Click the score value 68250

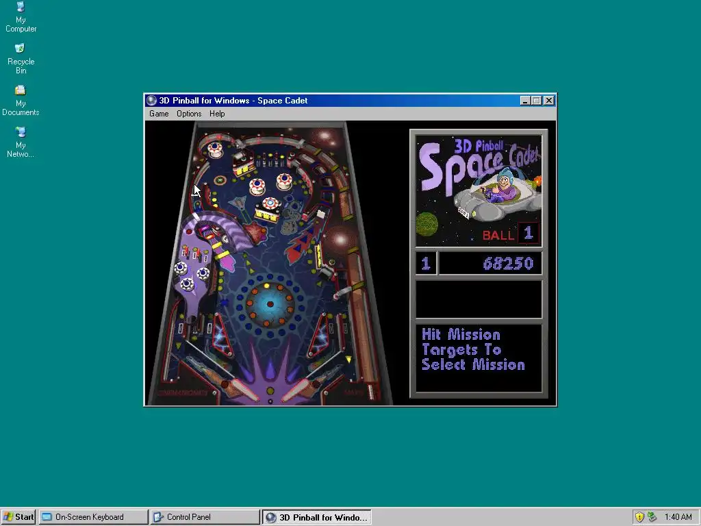coord(508,264)
